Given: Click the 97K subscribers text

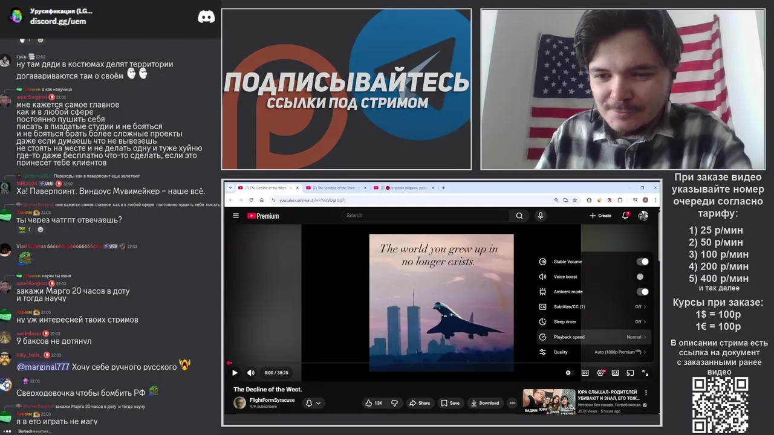Looking at the screenshot, I should [x=264, y=407].
